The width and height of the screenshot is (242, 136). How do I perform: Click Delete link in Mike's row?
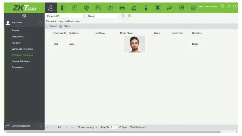(x=195, y=44)
